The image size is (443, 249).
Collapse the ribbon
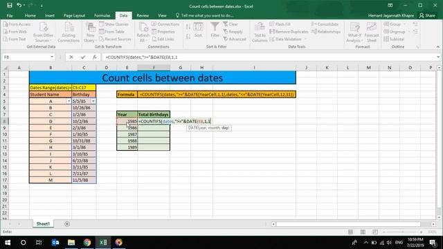(x=437, y=47)
